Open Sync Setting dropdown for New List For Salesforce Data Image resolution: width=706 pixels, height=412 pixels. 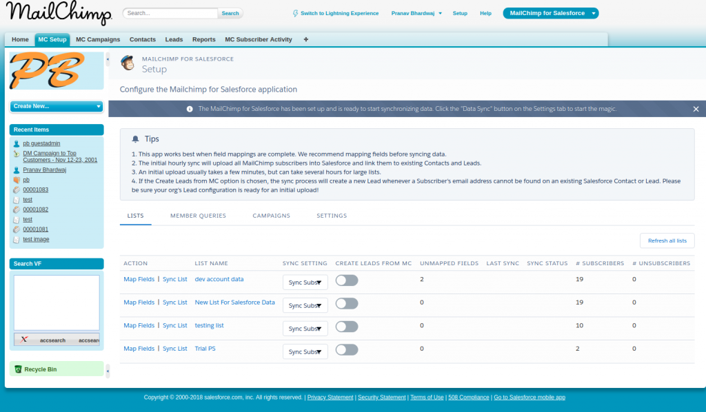305,305
